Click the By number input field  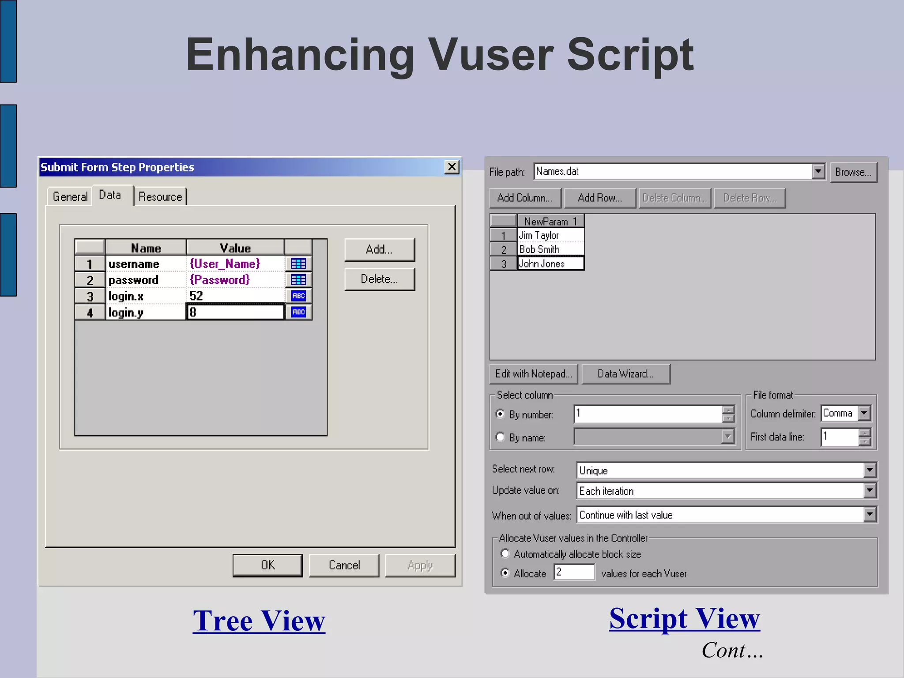(648, 414)
